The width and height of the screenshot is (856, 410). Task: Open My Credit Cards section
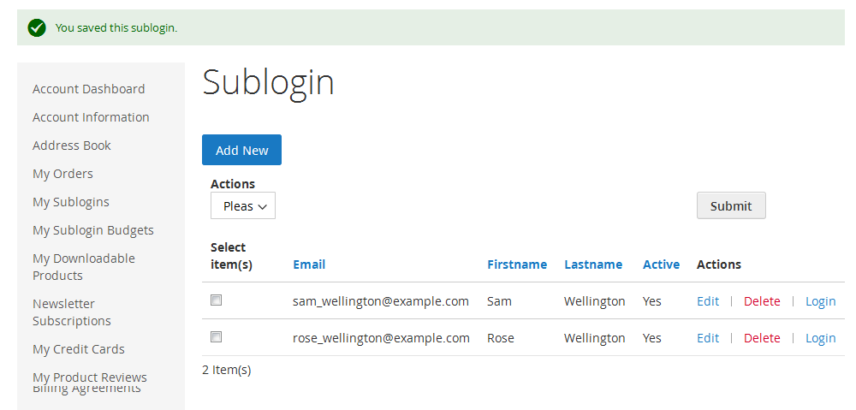coord(79,349)
